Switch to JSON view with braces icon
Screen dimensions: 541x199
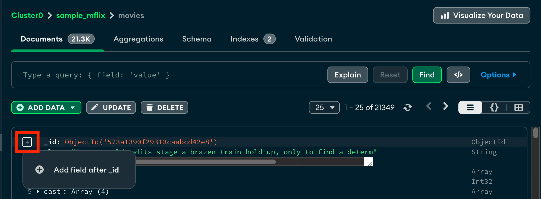tap(494, 107)
